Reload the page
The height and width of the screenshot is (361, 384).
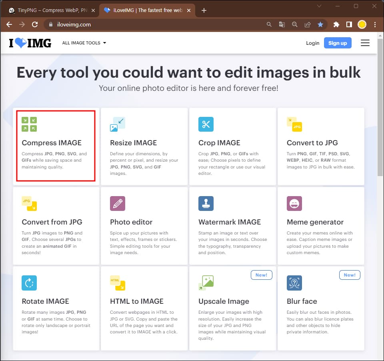(35, 24)
